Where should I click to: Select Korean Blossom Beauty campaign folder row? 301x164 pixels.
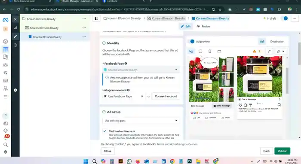[x=55, y=19]
